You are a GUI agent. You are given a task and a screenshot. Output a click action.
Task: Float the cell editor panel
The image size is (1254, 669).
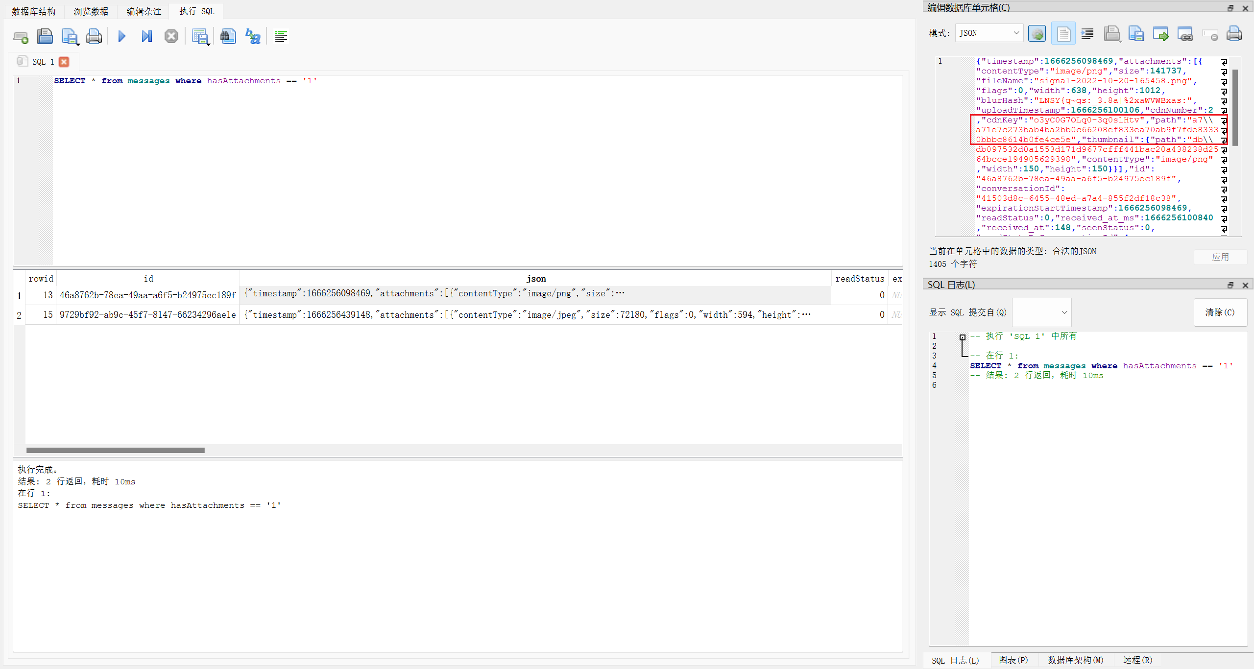click(x=1230, y=8)
